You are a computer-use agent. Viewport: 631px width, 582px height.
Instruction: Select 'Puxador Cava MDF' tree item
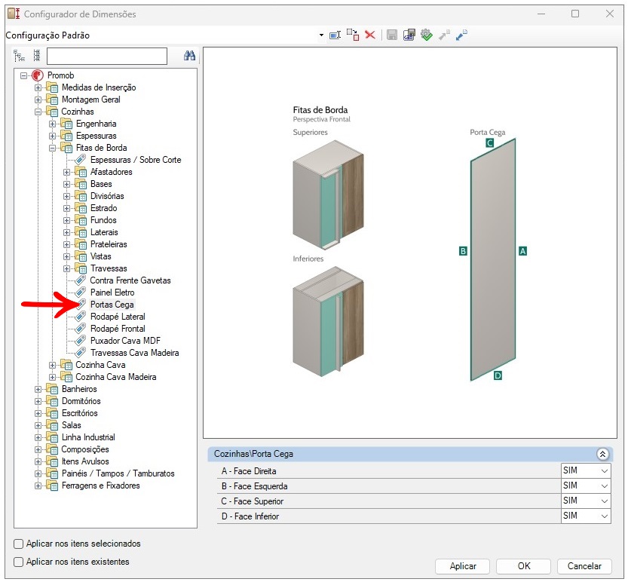(125, 341)
